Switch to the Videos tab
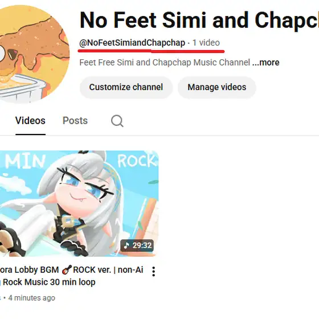This screenshot has height=319, width=319. pos(30,121)
